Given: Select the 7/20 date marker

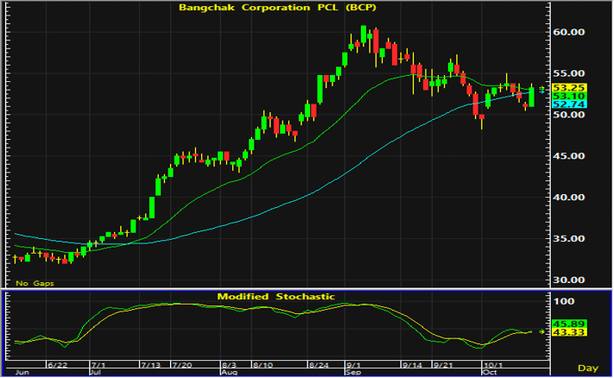Looking at the screenshot, I should coord(182,365).
